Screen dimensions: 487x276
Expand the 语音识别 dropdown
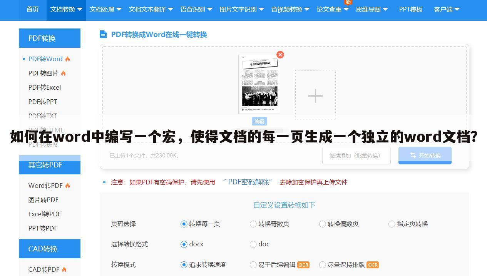click(193, 9)
